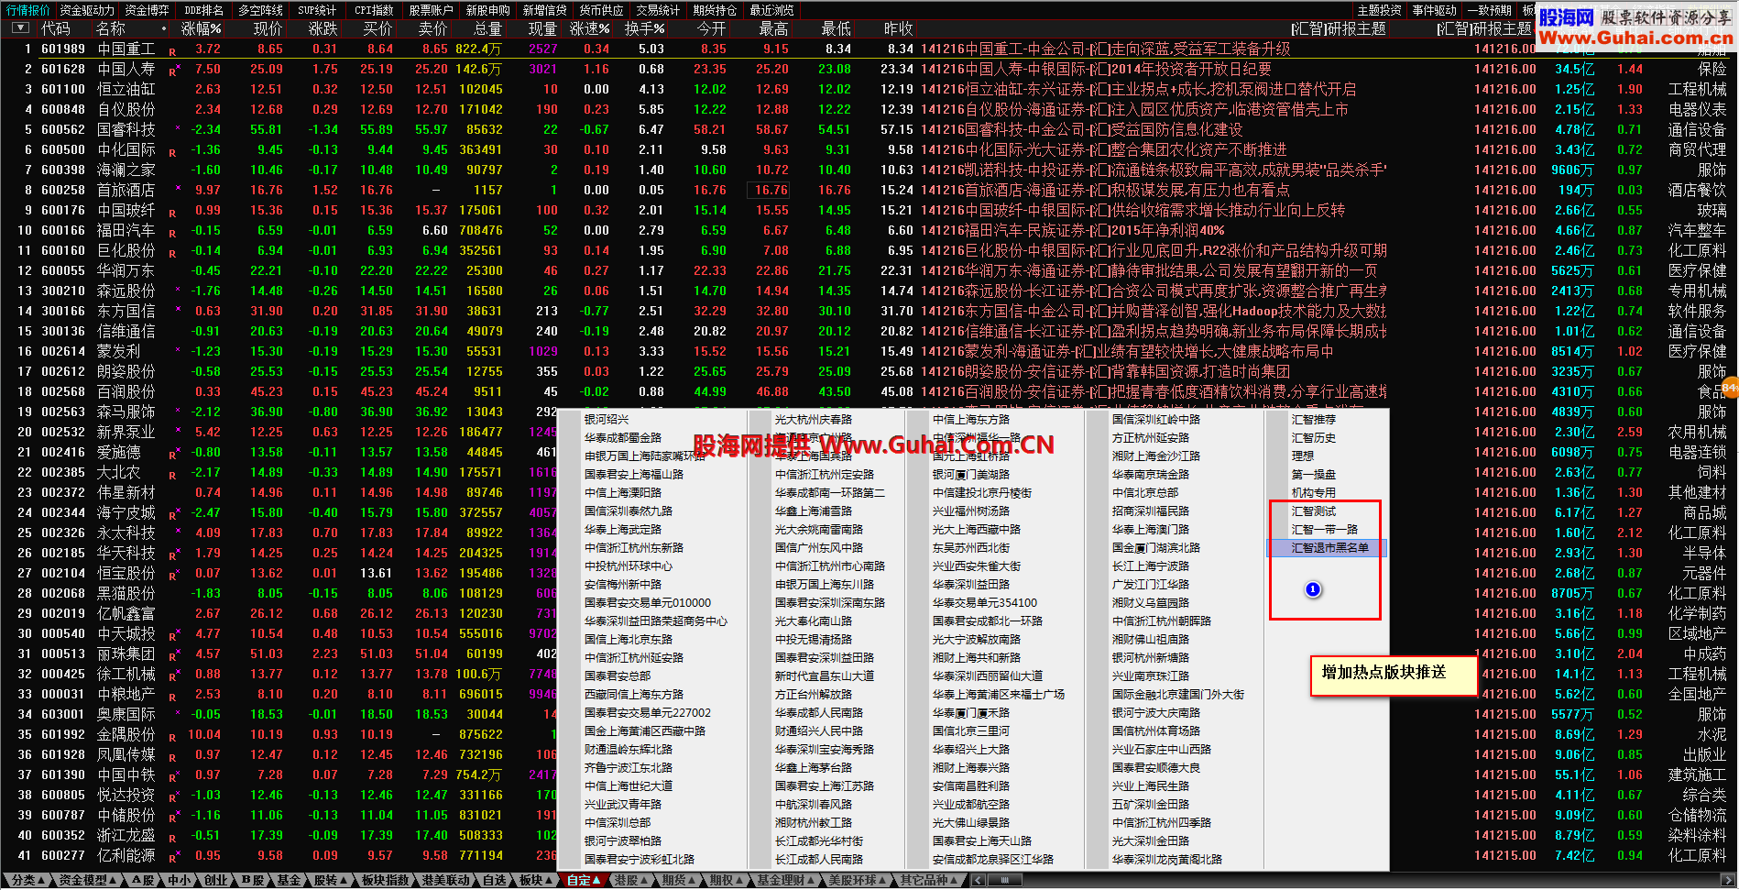The height and width of the screenshot is (890, 1739).
Task: Click the R marker beside 中化国际
Action: pos(172,152)
